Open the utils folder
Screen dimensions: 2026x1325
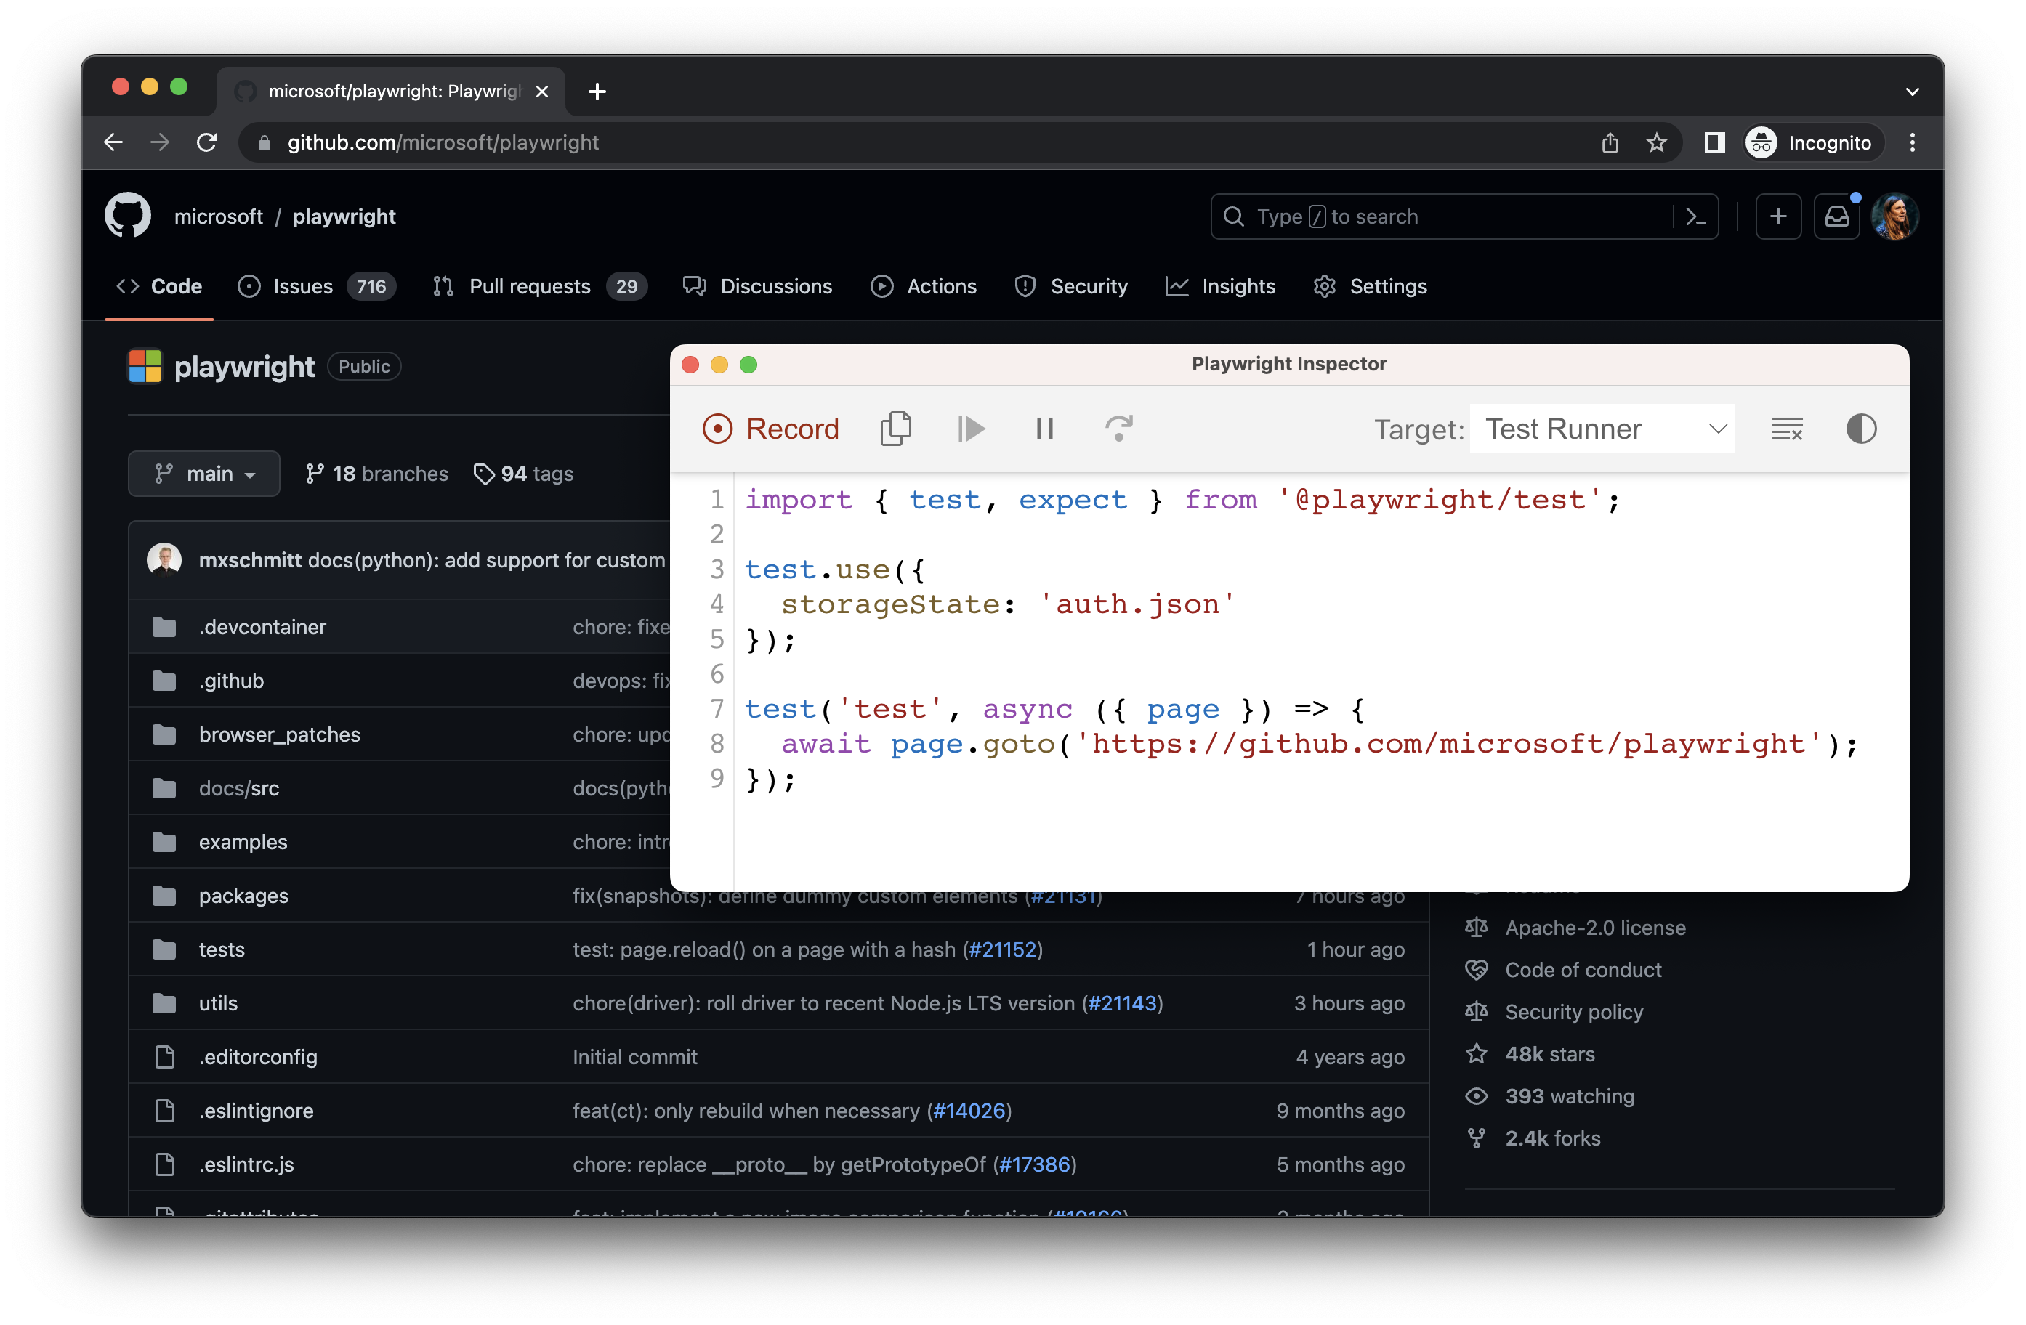(218, 1003)
